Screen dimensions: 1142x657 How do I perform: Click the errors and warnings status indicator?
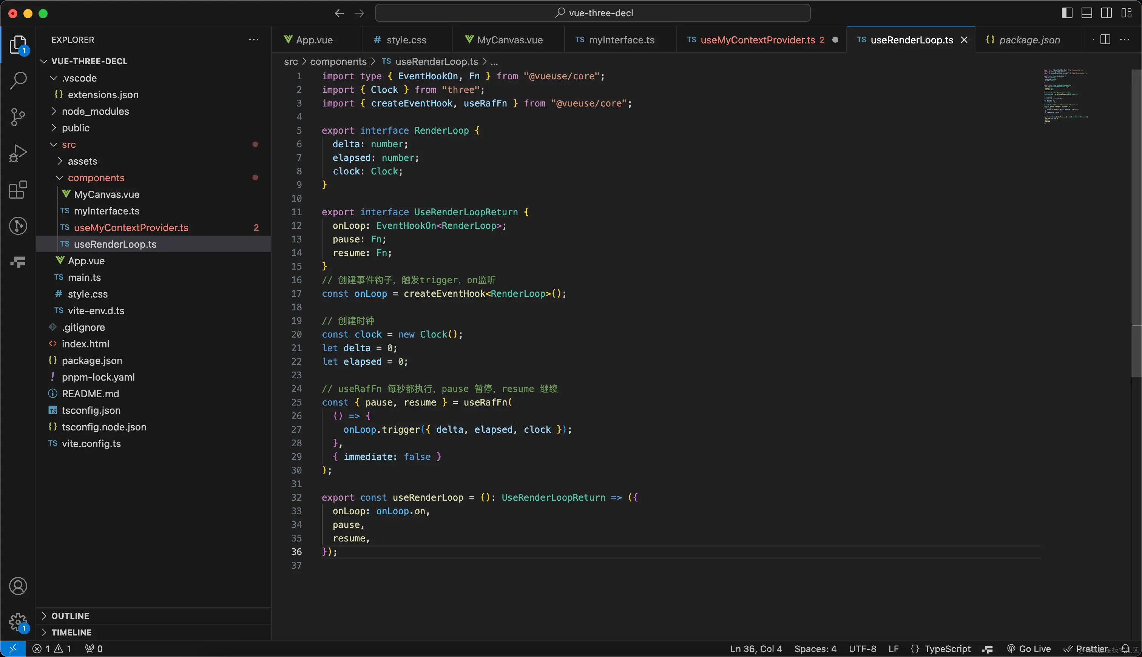point(52,649)
